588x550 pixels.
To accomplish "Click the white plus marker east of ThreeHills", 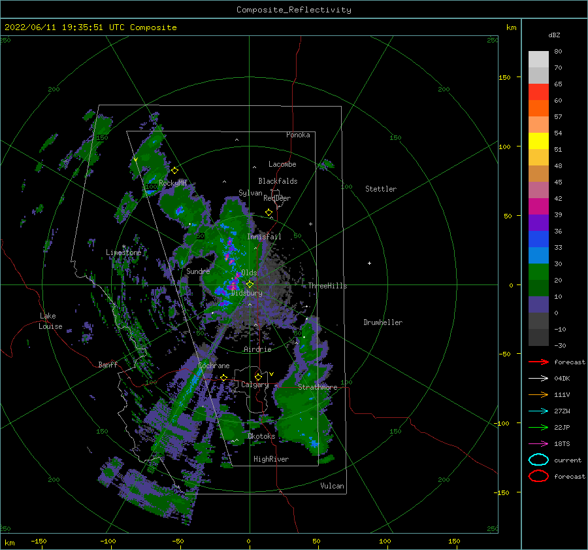I will coord(369,263).
